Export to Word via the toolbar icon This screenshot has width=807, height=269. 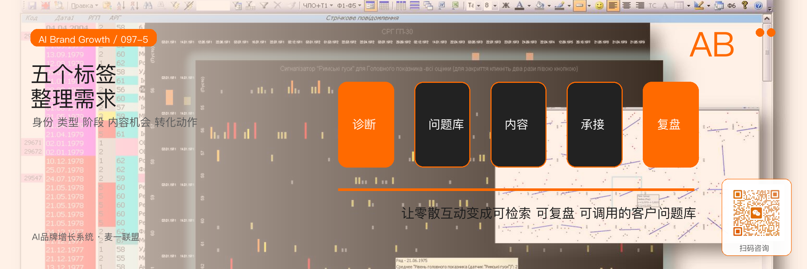click(x=442, y=6)
